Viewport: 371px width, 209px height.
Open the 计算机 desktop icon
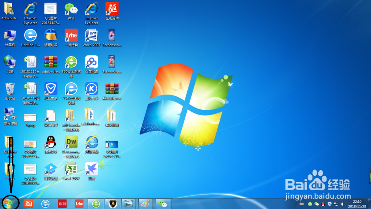point(10,38)
